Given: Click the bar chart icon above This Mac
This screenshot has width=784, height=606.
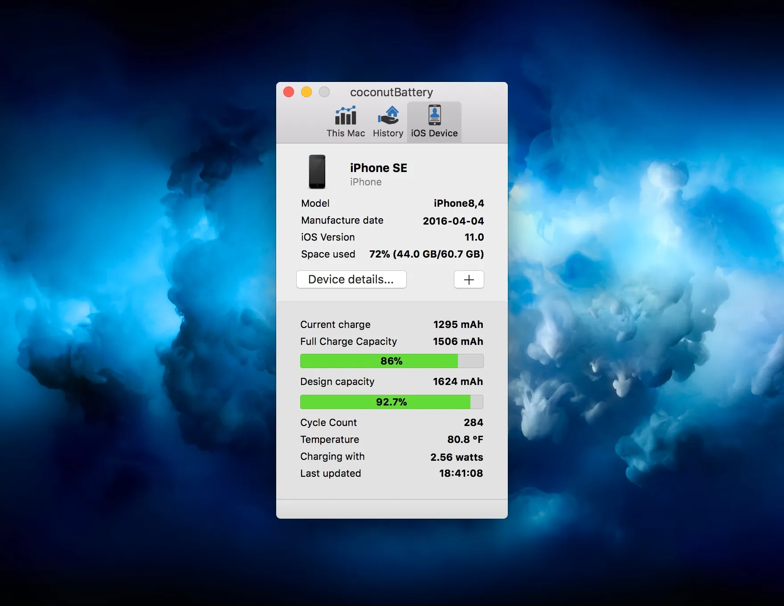Looking at the screenshot, I should pos(345,116).
